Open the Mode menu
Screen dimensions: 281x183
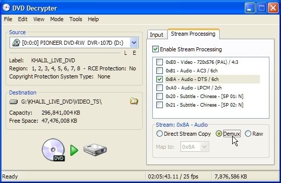[x=57, y=19]
